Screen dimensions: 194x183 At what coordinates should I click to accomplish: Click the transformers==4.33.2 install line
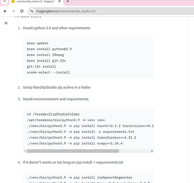coord(81,138)
